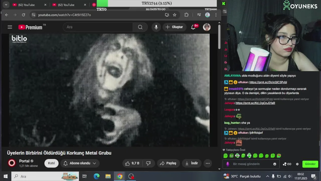View site information icon in address bar
321x181 pixels.
[33, 15]
